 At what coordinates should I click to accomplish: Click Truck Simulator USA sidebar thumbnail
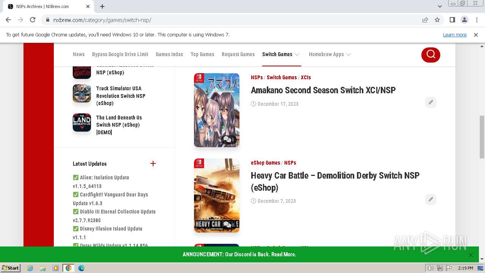click(82, 93)
